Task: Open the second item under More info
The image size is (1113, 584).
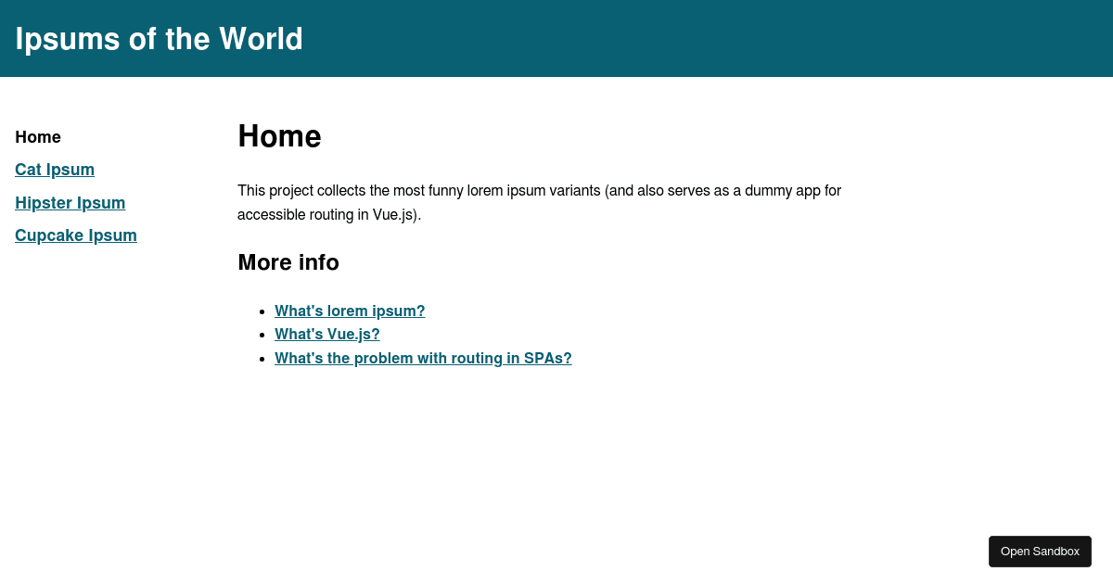Action: [326, 335]
